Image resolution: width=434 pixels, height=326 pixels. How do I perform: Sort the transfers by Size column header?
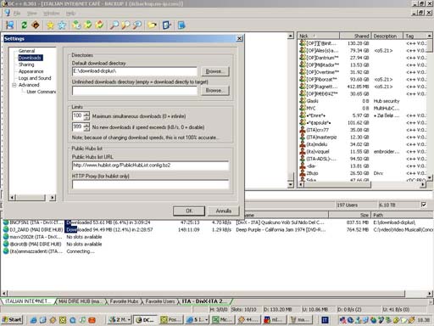350,215
